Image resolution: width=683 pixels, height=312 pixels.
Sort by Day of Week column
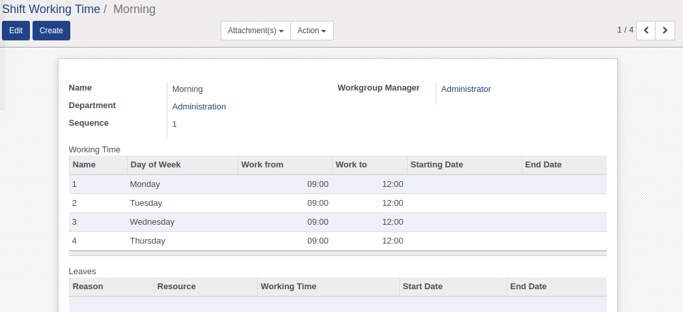tap(156, 165)
